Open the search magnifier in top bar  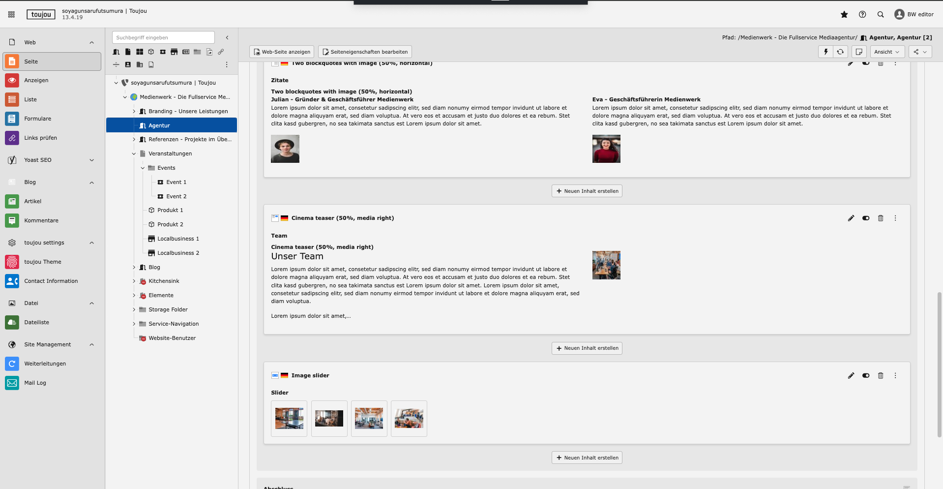point(881,15)
